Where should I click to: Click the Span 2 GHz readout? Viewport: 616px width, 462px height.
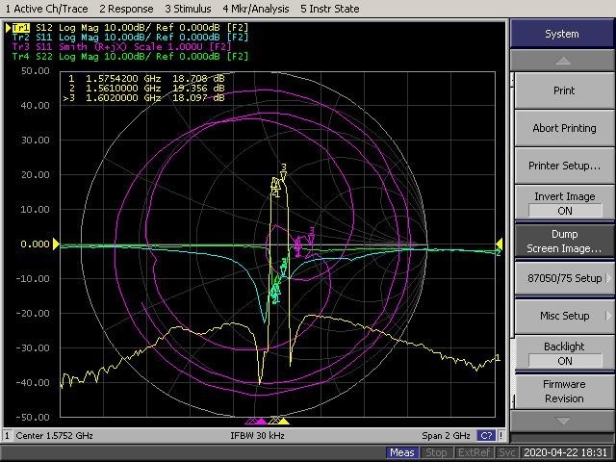click(446, 436)
